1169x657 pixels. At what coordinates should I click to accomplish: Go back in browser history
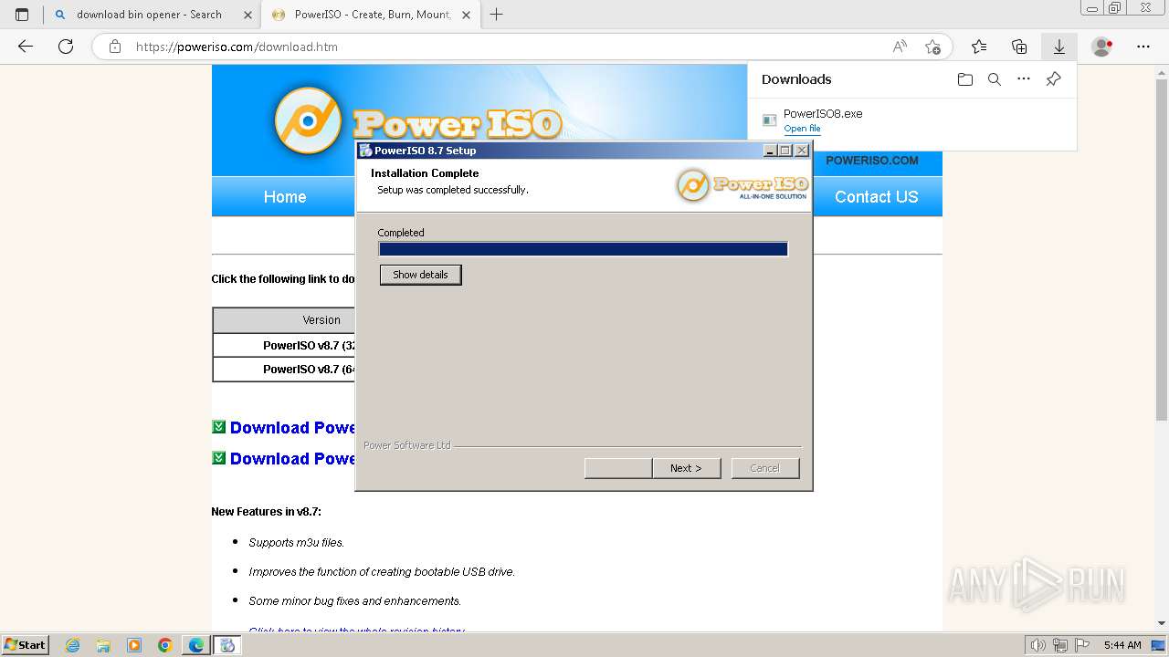click(x=26, y=47)
